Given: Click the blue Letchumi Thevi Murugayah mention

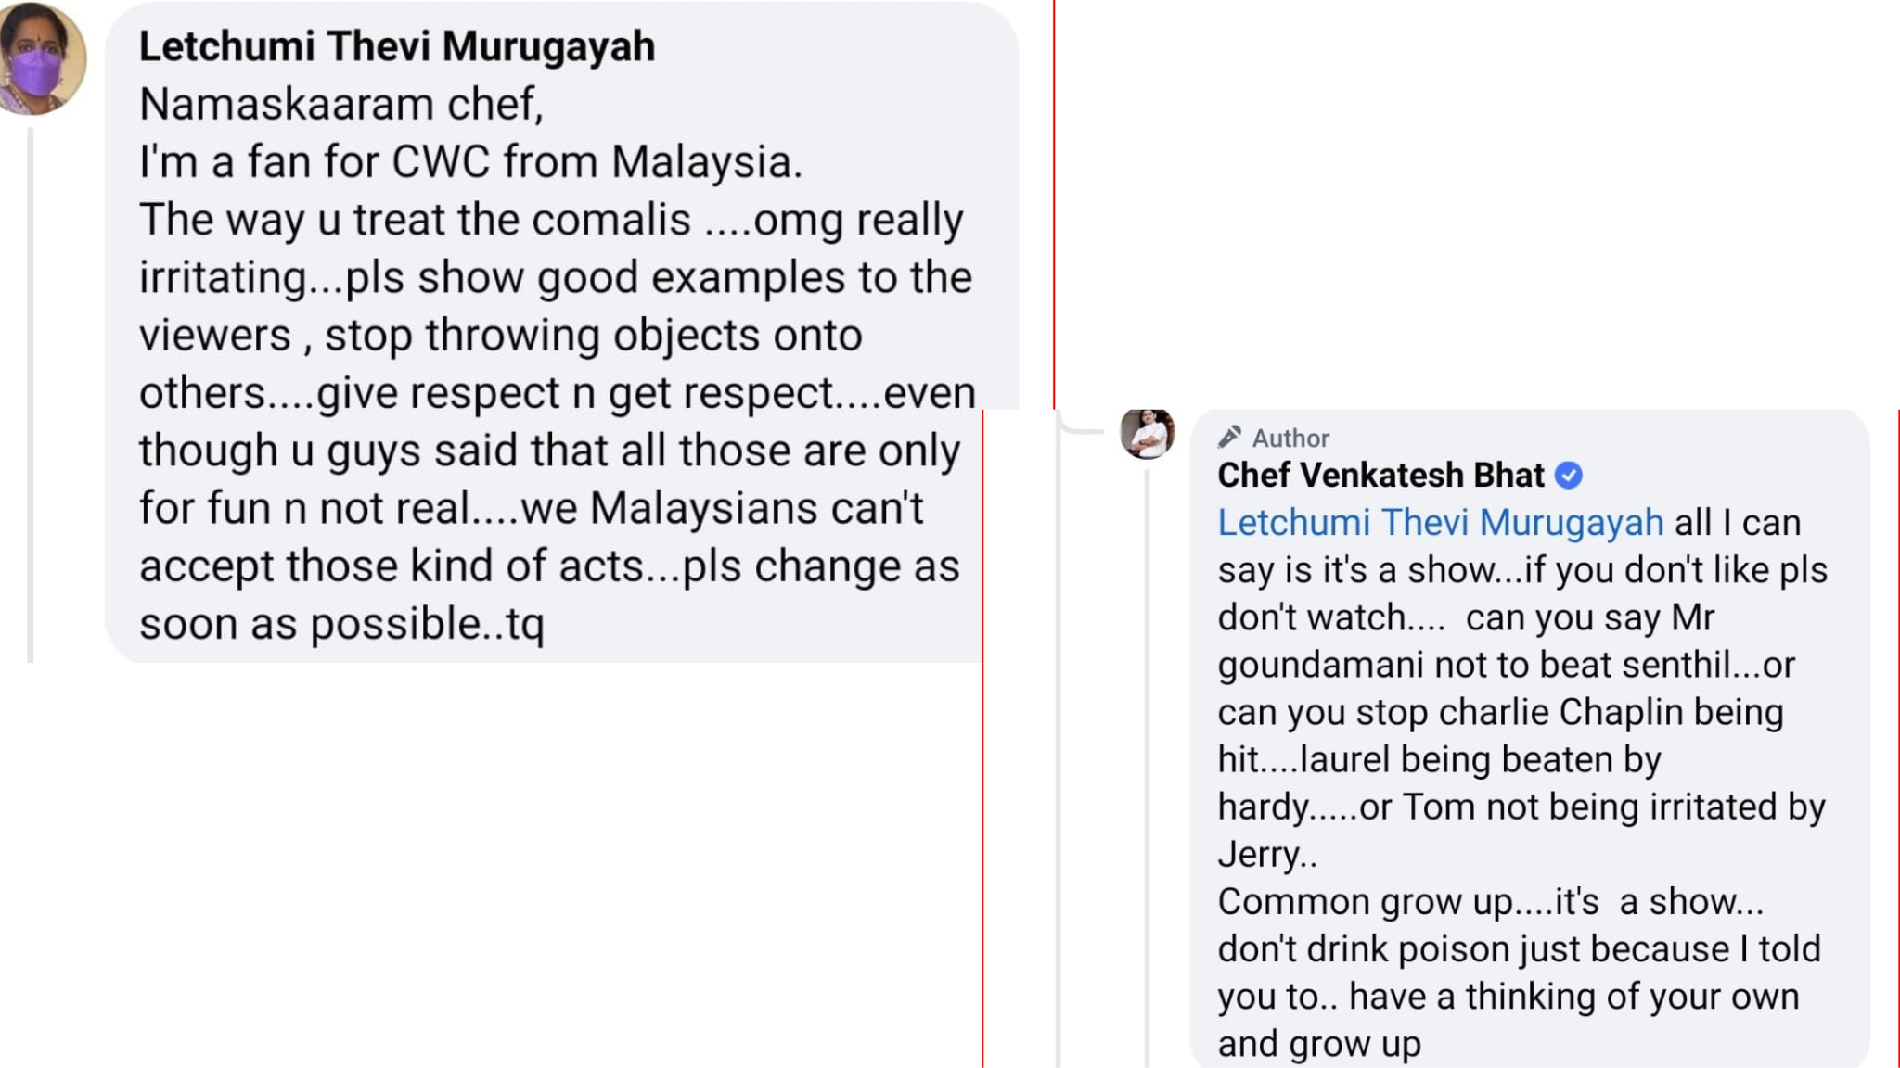Looking at the screenshot, I should coord(1441,523).
